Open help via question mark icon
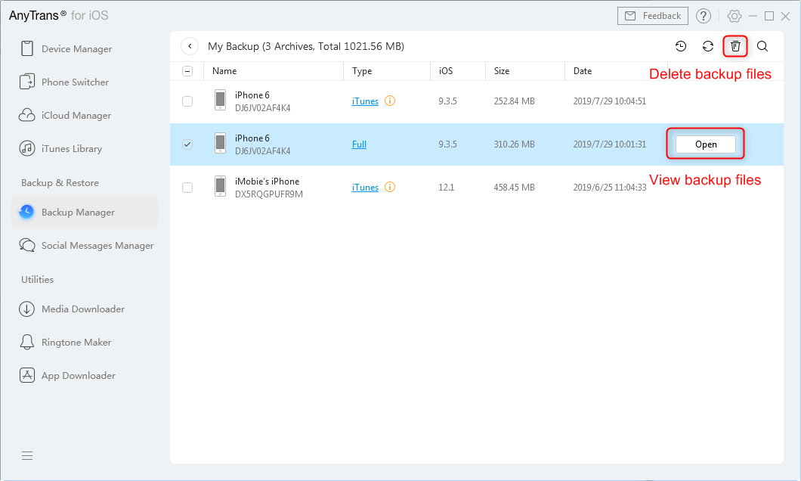This screenshot has width=801, height=481. coord(704,16)
